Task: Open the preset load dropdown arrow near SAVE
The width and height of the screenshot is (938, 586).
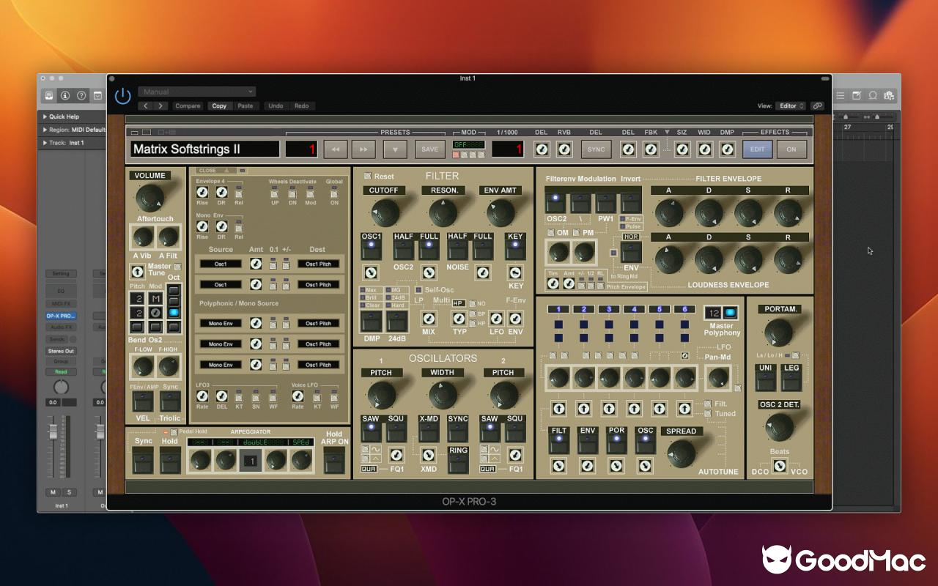Action: tap(395, 149)
